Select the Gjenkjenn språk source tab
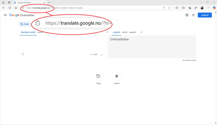 pyautogui.click(x=28, y=32)
